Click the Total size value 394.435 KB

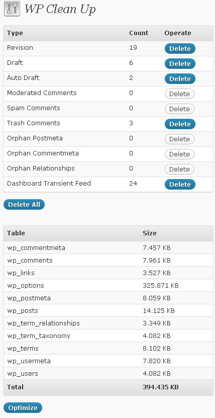point(160,387)
